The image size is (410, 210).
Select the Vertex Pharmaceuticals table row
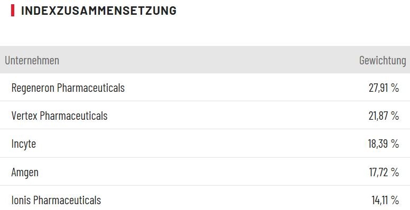(x=205, y=115)
